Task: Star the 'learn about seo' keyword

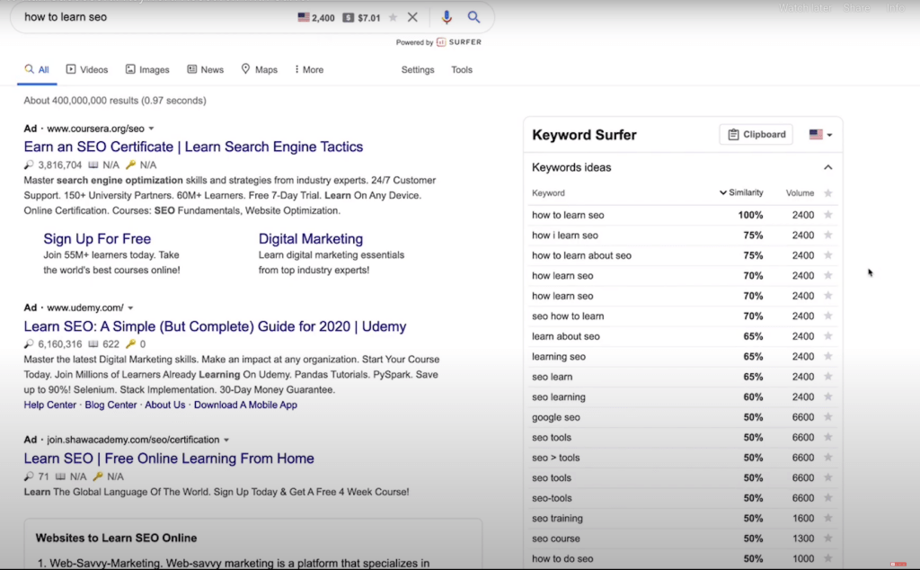Action: pos(827,336)
